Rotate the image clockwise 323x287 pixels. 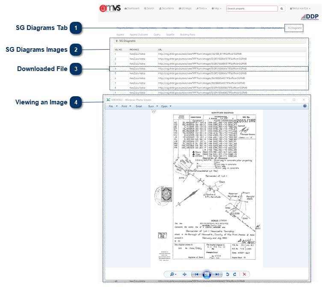tap(234, 274)
